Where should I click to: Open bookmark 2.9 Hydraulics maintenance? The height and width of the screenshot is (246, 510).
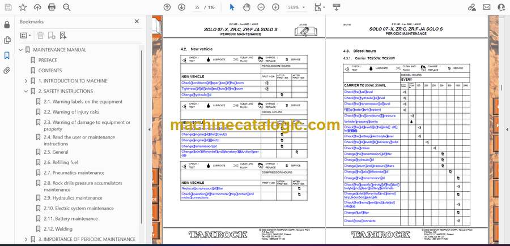73,198
